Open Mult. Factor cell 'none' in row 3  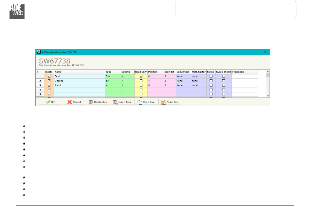[x=199, y=85]
